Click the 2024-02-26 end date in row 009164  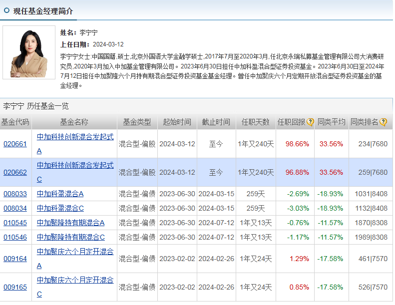point(216,259)
